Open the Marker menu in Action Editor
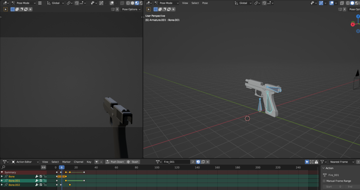The width and height of the screenshot is (360, 190). (x=66, y=162)
